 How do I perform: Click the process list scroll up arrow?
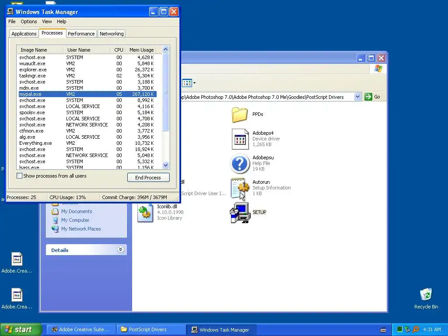(165, 49)
